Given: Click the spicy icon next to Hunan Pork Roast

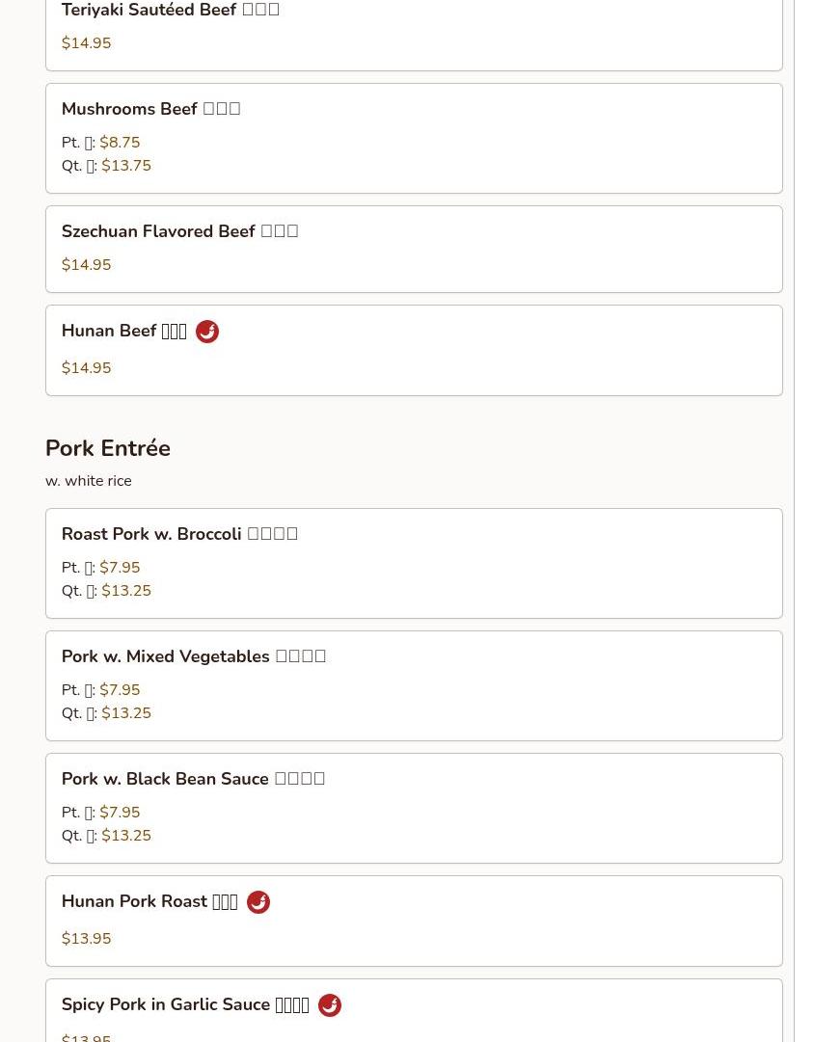Looking at the screenshot, I should (x=258, y=902).
